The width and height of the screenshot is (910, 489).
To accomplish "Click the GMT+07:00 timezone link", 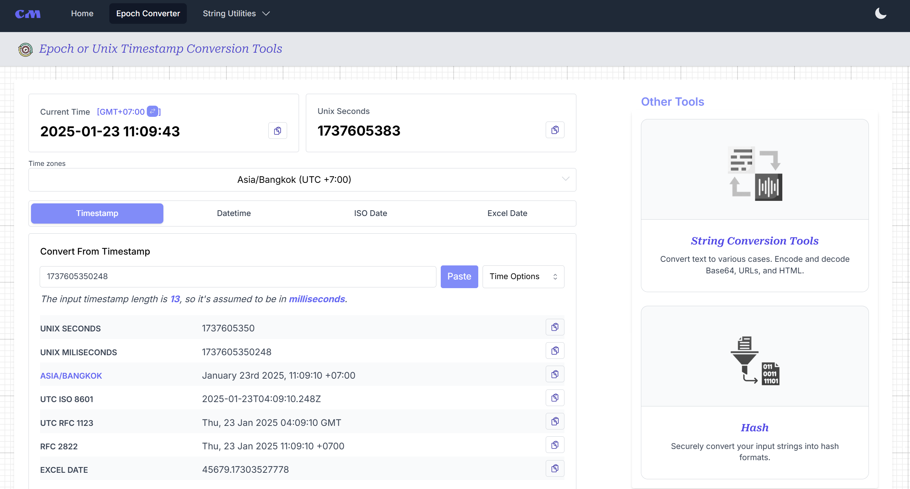I will tap(121, 112).
